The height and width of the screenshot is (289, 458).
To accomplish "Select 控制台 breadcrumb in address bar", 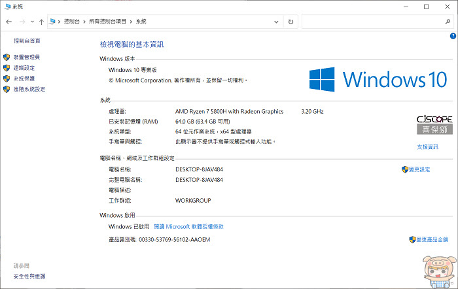I will click(72, 22).
